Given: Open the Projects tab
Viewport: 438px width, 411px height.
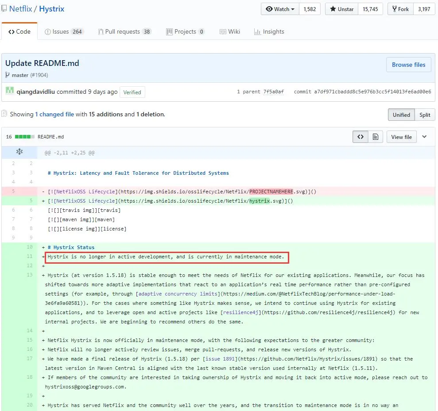Looking at the screenshot, I should pyautogui.click(x=185, y=31).
